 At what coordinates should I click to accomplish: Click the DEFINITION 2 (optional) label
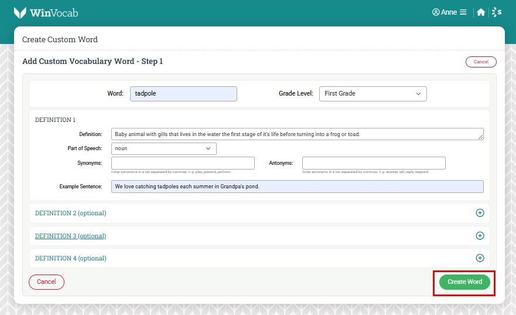(x=70, y=213)
